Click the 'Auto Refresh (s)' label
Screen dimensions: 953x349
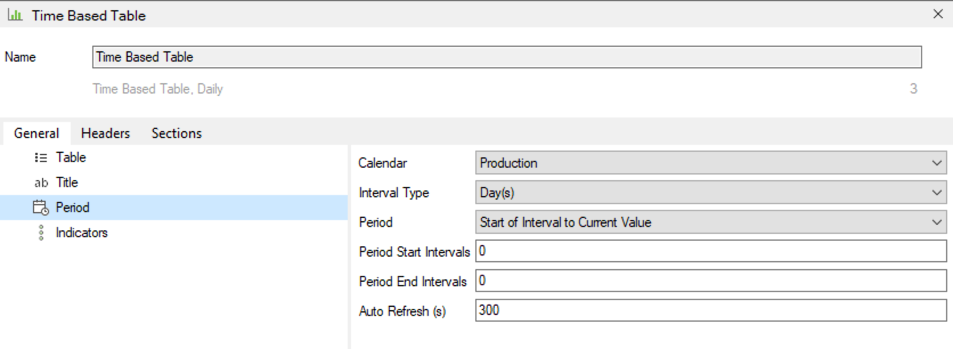point(402,311)
